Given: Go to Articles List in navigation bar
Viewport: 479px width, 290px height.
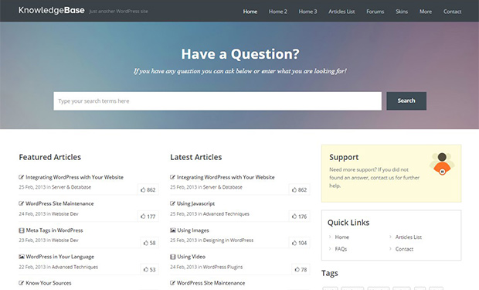Looking at the screenshot, I should pyautogui.click(x=341, y=12).
